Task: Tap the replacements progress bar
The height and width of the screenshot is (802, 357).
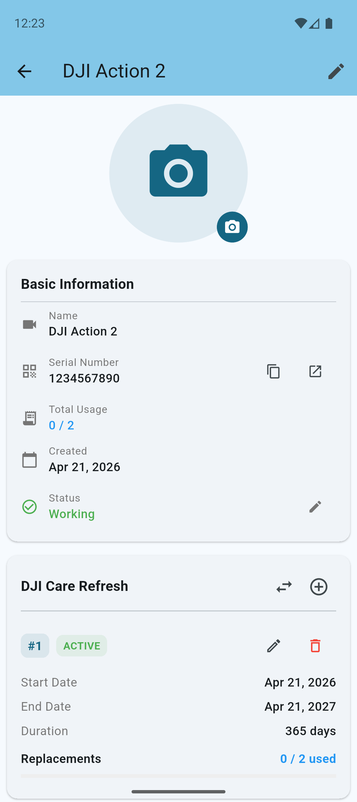Action: pos(178,776)
